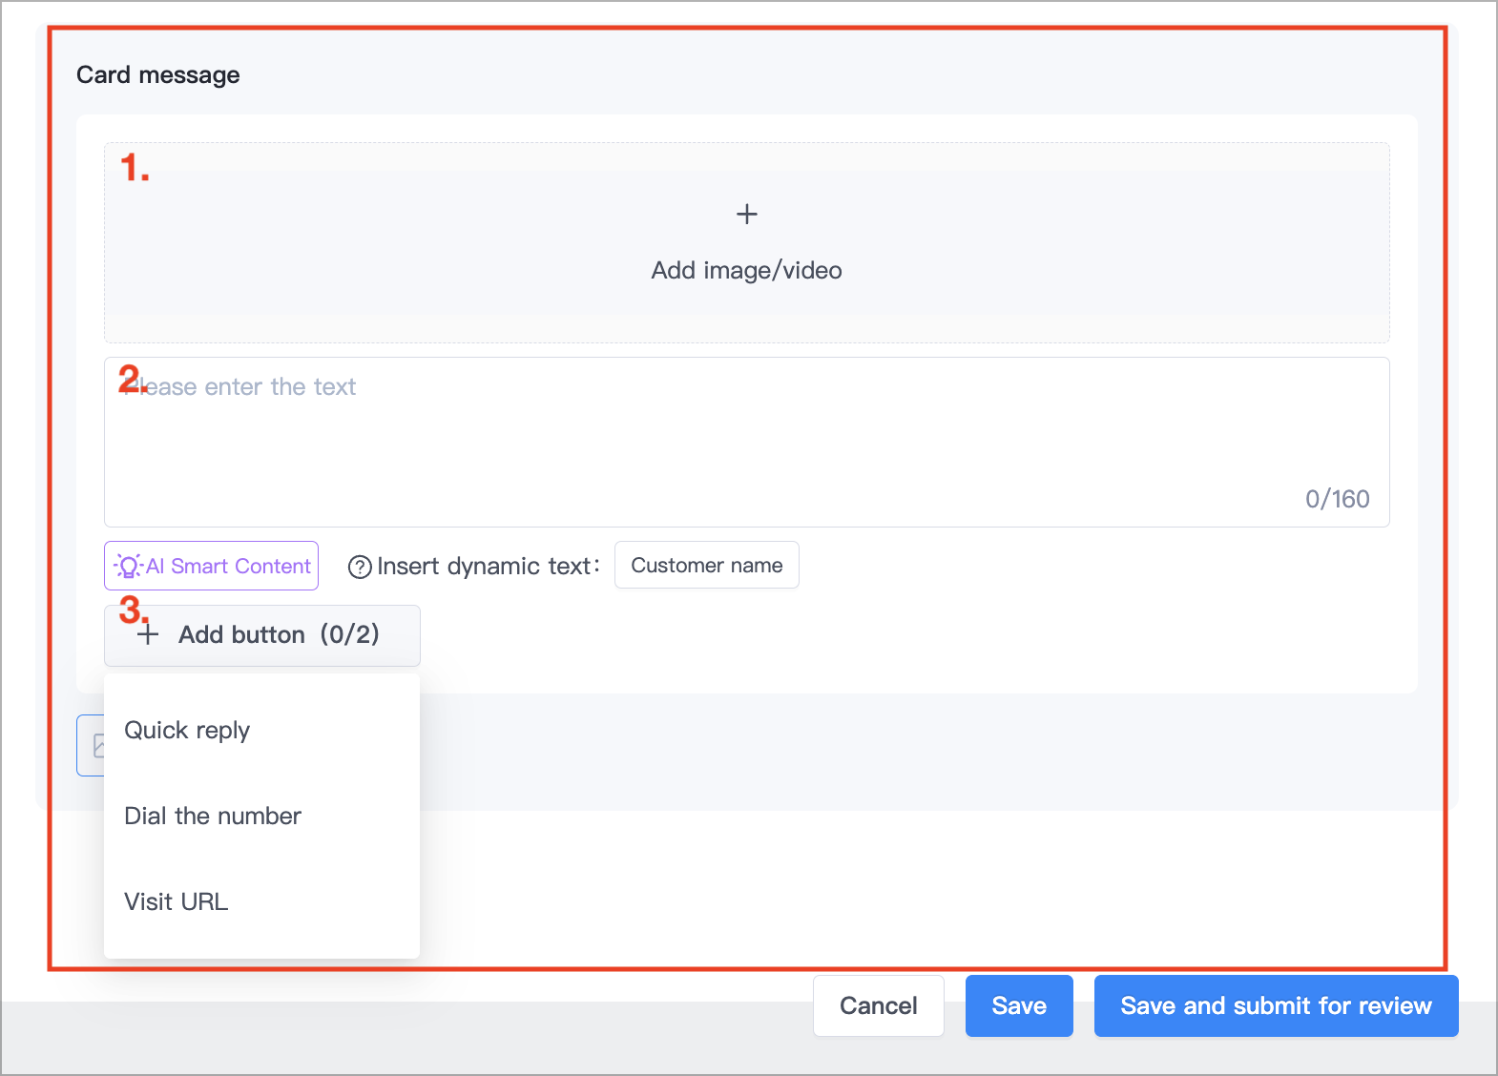Image resolution: width=1498 pixels, height=1076 pixels.
Task: Open the Add button (0/2) dropdown
Action: [x=262, y=635]
